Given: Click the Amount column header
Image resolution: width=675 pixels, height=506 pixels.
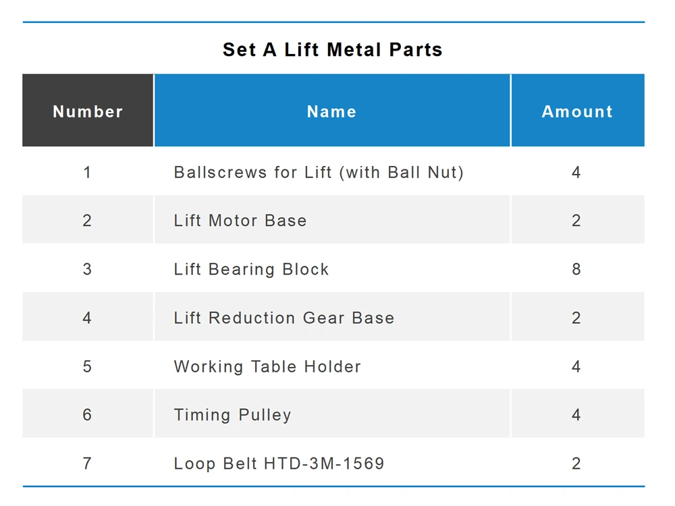Looking at the screenshot, I should click(578, 111).
